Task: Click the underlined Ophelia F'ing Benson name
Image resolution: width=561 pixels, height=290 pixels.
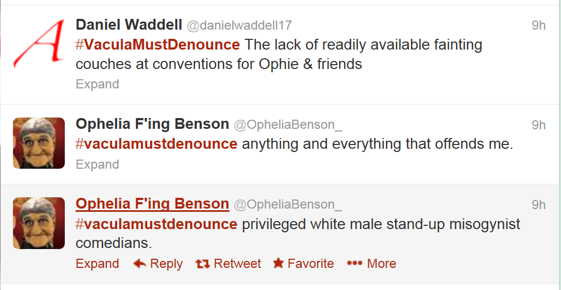Action: [x=152, y=204]
